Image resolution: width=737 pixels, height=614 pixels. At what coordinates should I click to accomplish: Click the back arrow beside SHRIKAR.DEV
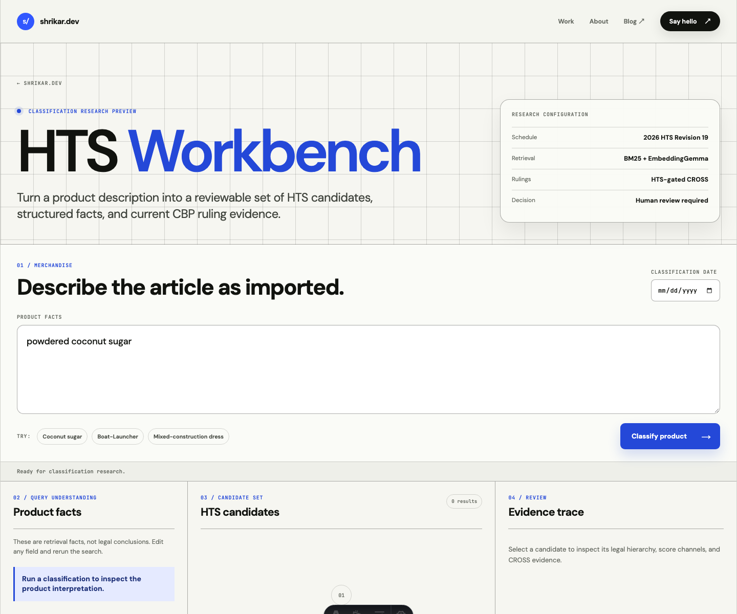[x=18, y=83]
